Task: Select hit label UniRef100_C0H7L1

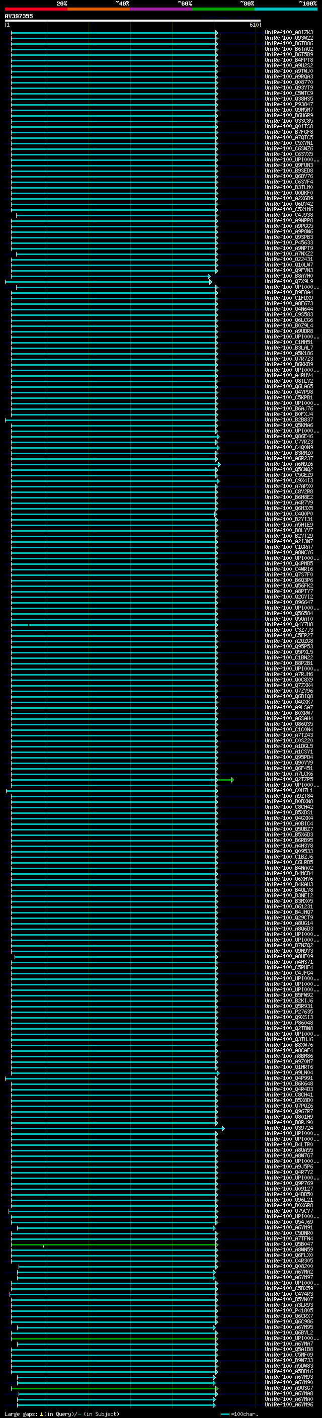Action: (288, 790)
